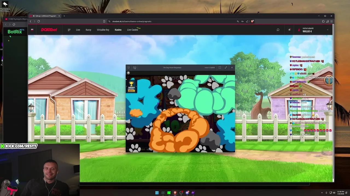
Task: Click the search magnifier in DOXXbet header
Action: [278, 30]
